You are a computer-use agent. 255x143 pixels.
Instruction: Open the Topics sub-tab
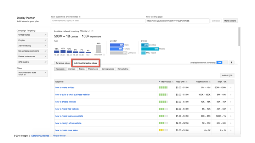82,69
